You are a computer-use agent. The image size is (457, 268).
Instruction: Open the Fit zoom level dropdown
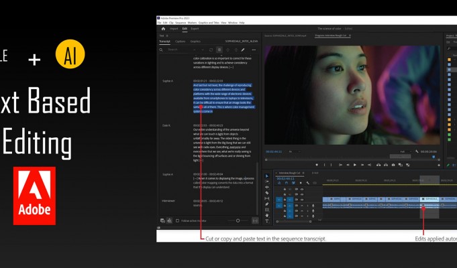295,151
